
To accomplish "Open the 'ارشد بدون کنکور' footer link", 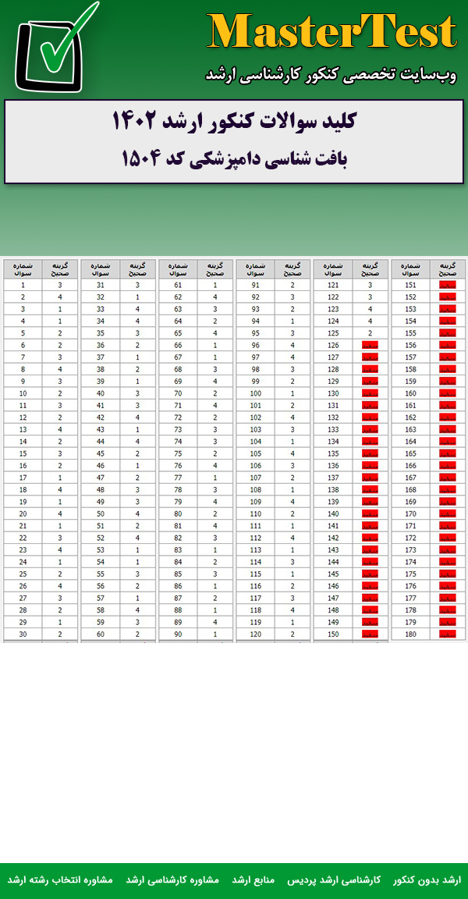I will 427,879.
